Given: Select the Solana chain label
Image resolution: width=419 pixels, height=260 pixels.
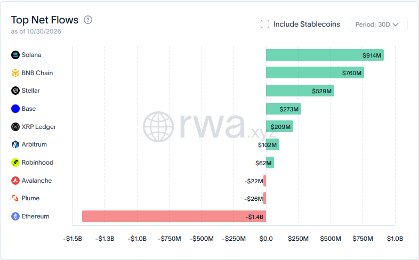Looking at the screenshot, I should click(31, 55).
